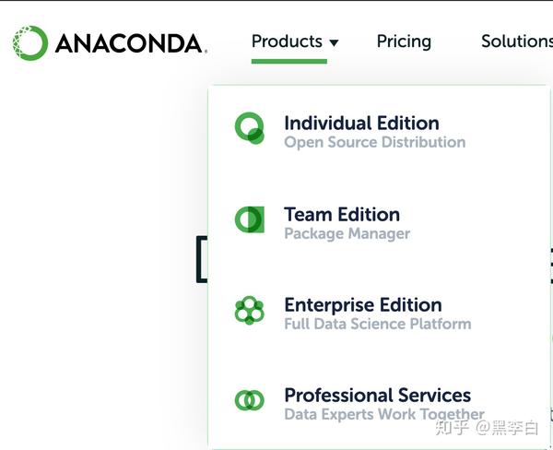
Task: Click Full Data Science Platform subtitle
Action: tap(378, 324)
